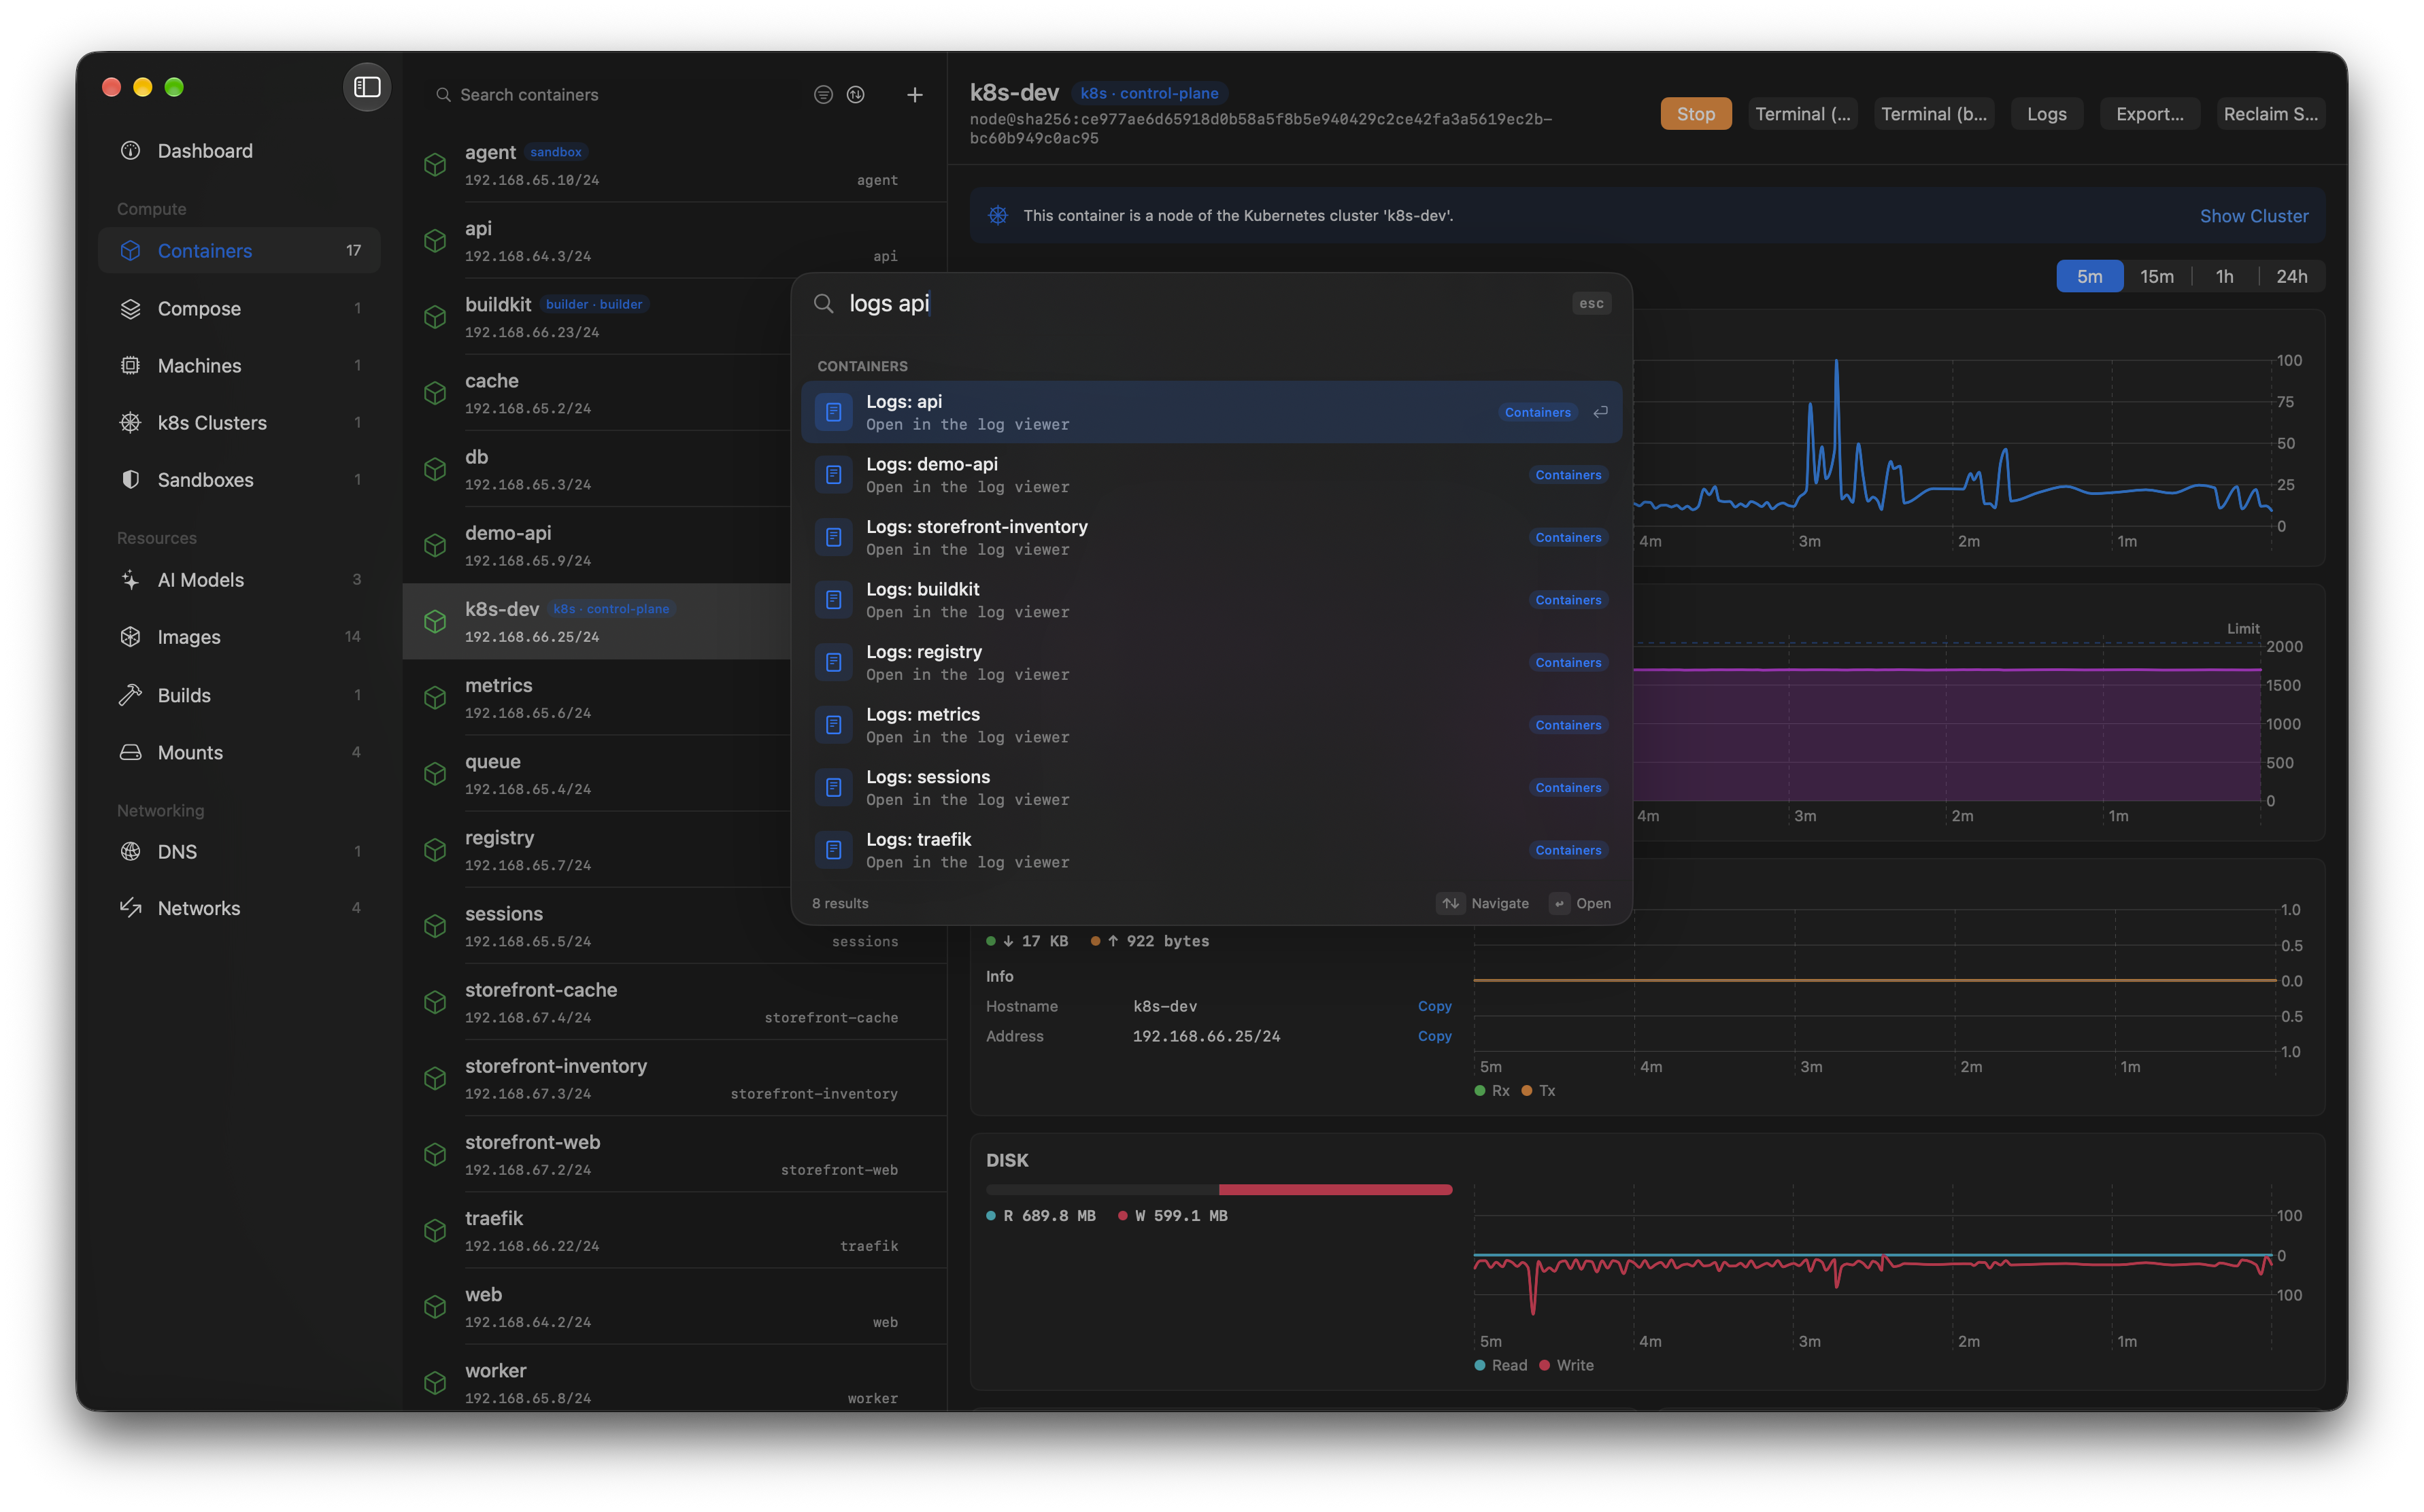Switch graphs to 24h range
Viewport: 2424px width, 1512px height.
point(2291,277)
